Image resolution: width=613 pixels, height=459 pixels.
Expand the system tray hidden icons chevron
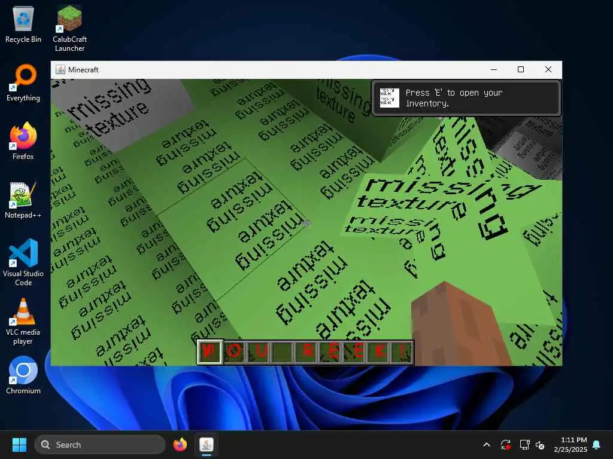pyautogui.click(x=487, y=445)
